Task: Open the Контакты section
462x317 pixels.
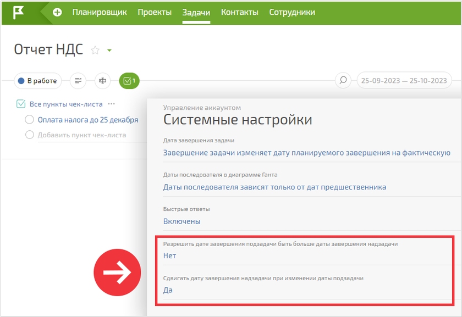Action: pyautogui.click(x=240, y=12)
